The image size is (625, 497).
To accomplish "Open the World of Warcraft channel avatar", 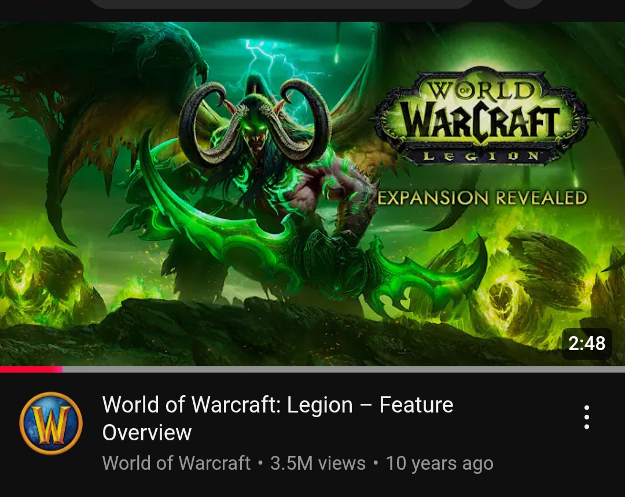I will [x=51, y=423].
